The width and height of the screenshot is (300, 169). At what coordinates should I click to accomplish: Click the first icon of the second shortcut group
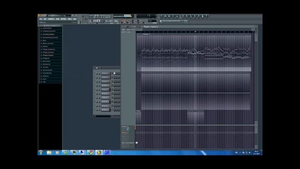pyautogui.click(x=183, y=16)
